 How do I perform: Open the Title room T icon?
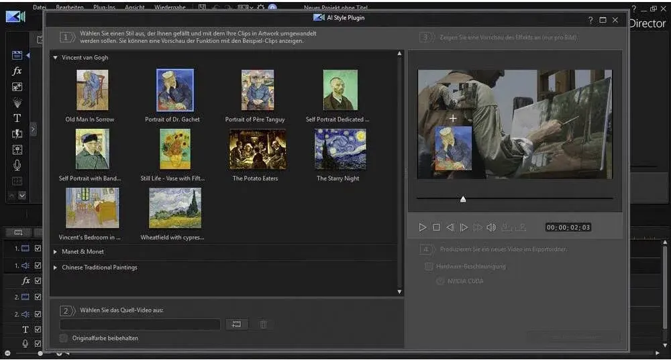pos(17,118)
